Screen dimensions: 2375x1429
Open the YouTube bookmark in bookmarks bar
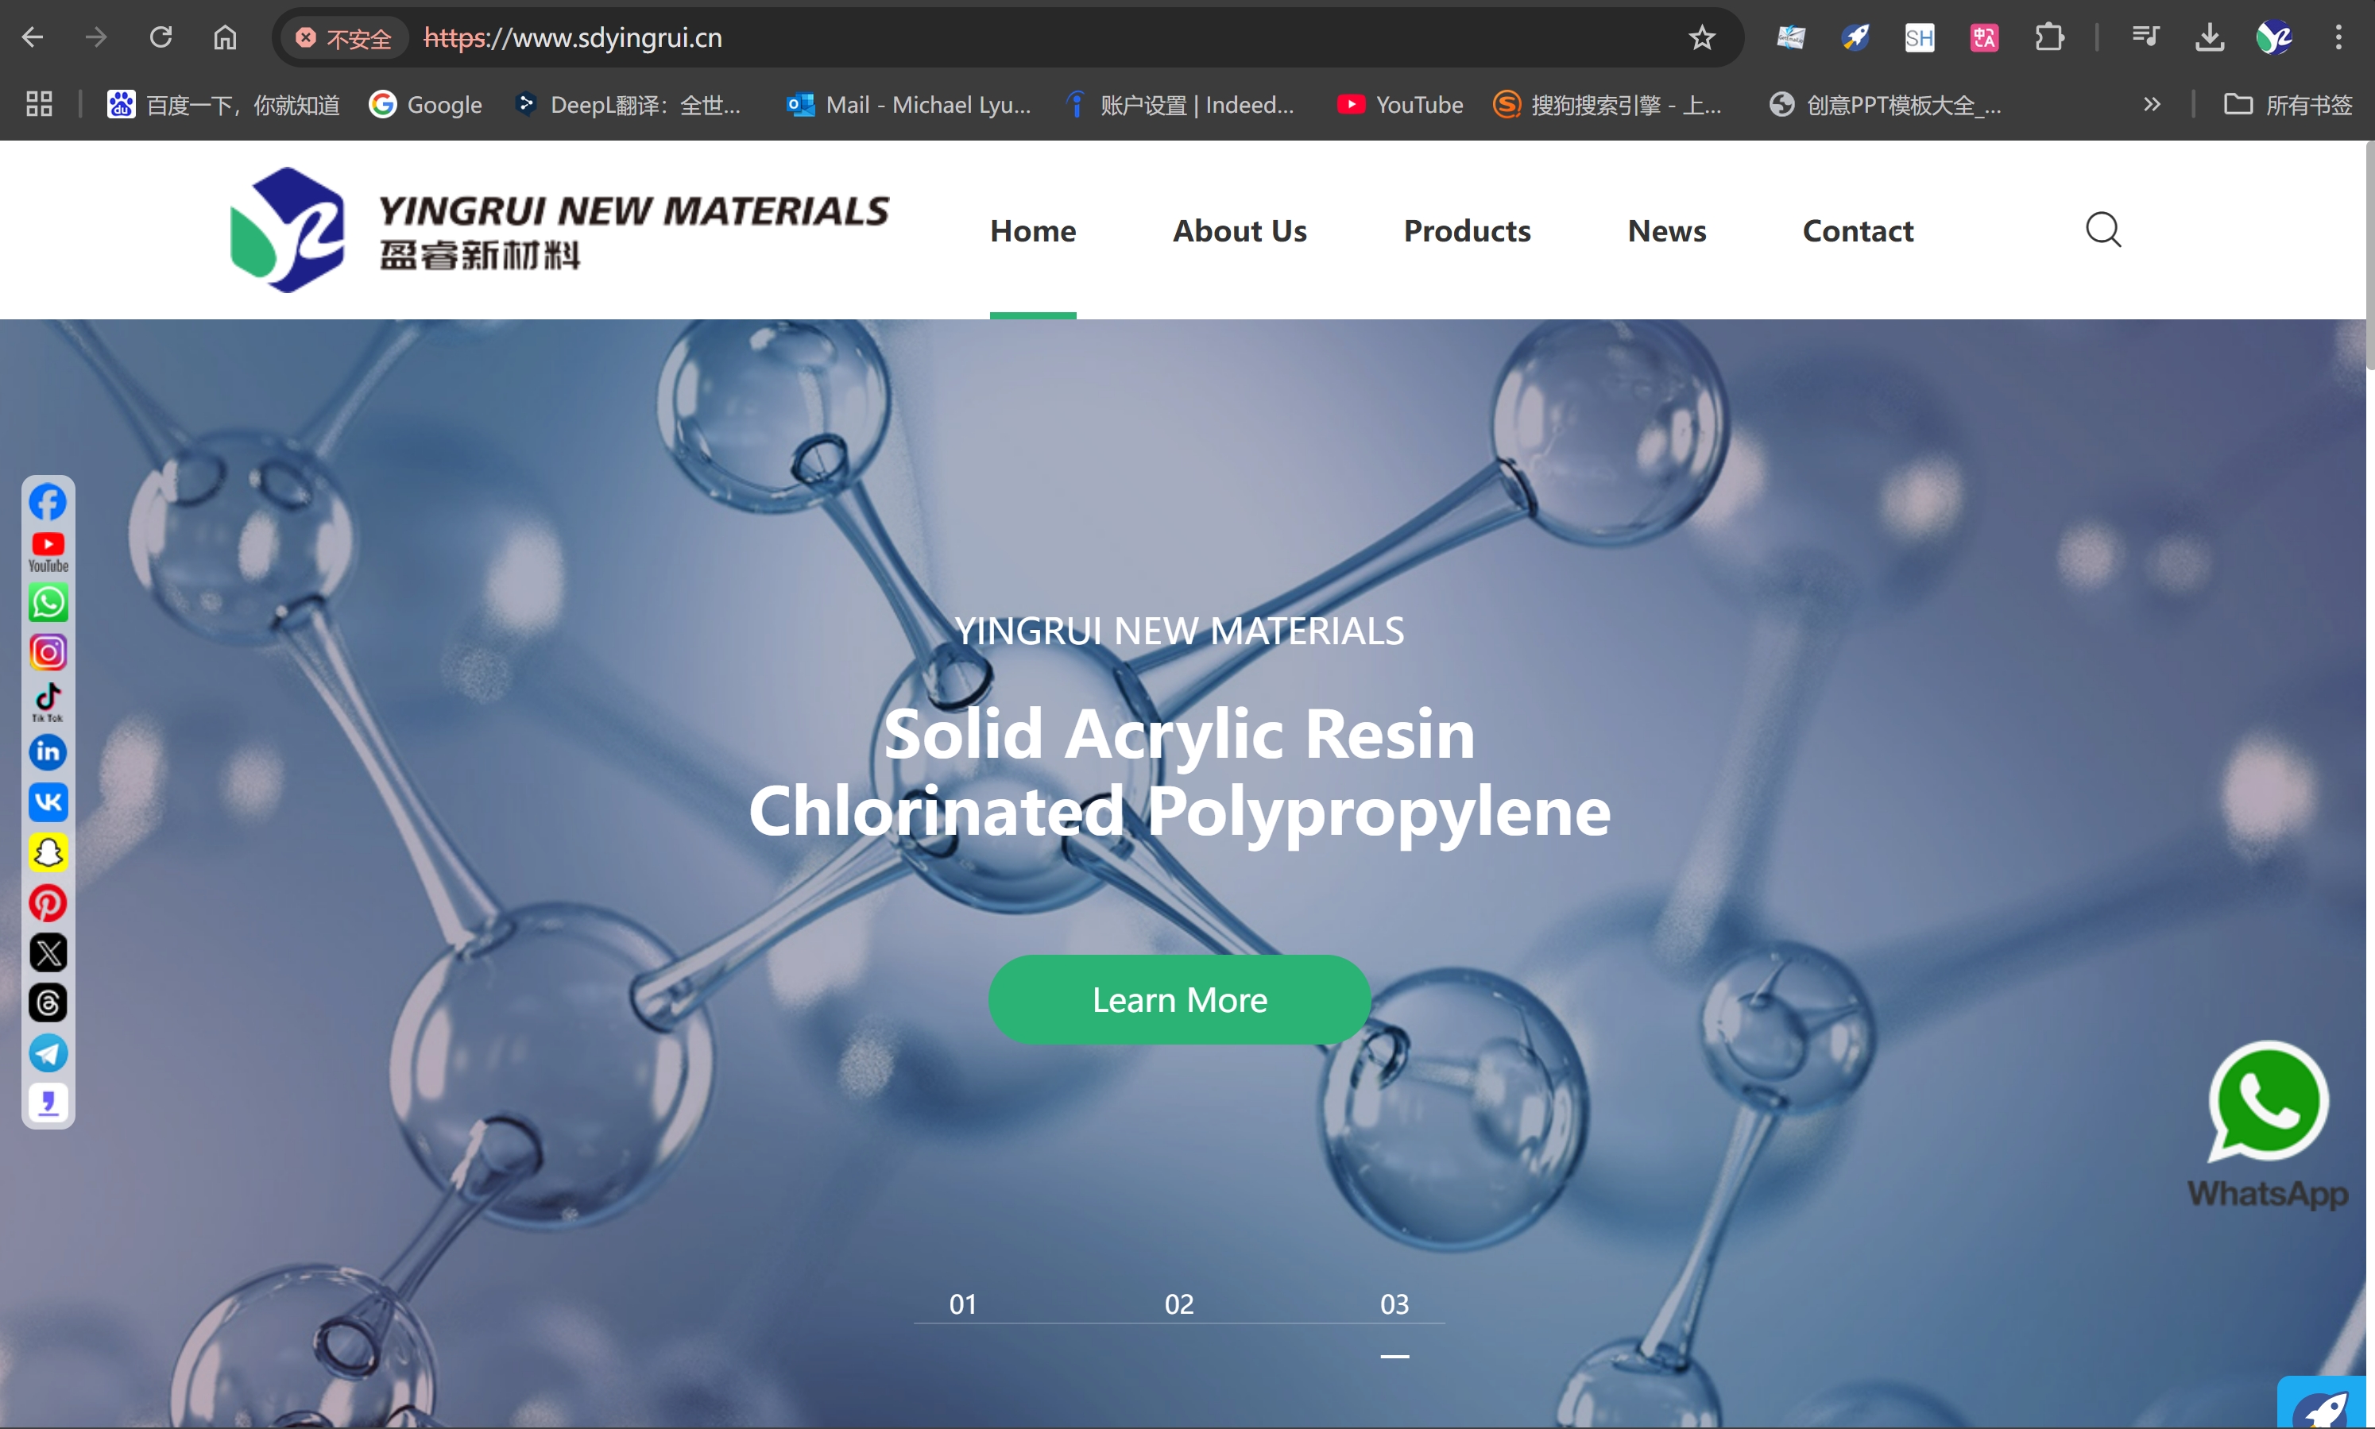1399,104
